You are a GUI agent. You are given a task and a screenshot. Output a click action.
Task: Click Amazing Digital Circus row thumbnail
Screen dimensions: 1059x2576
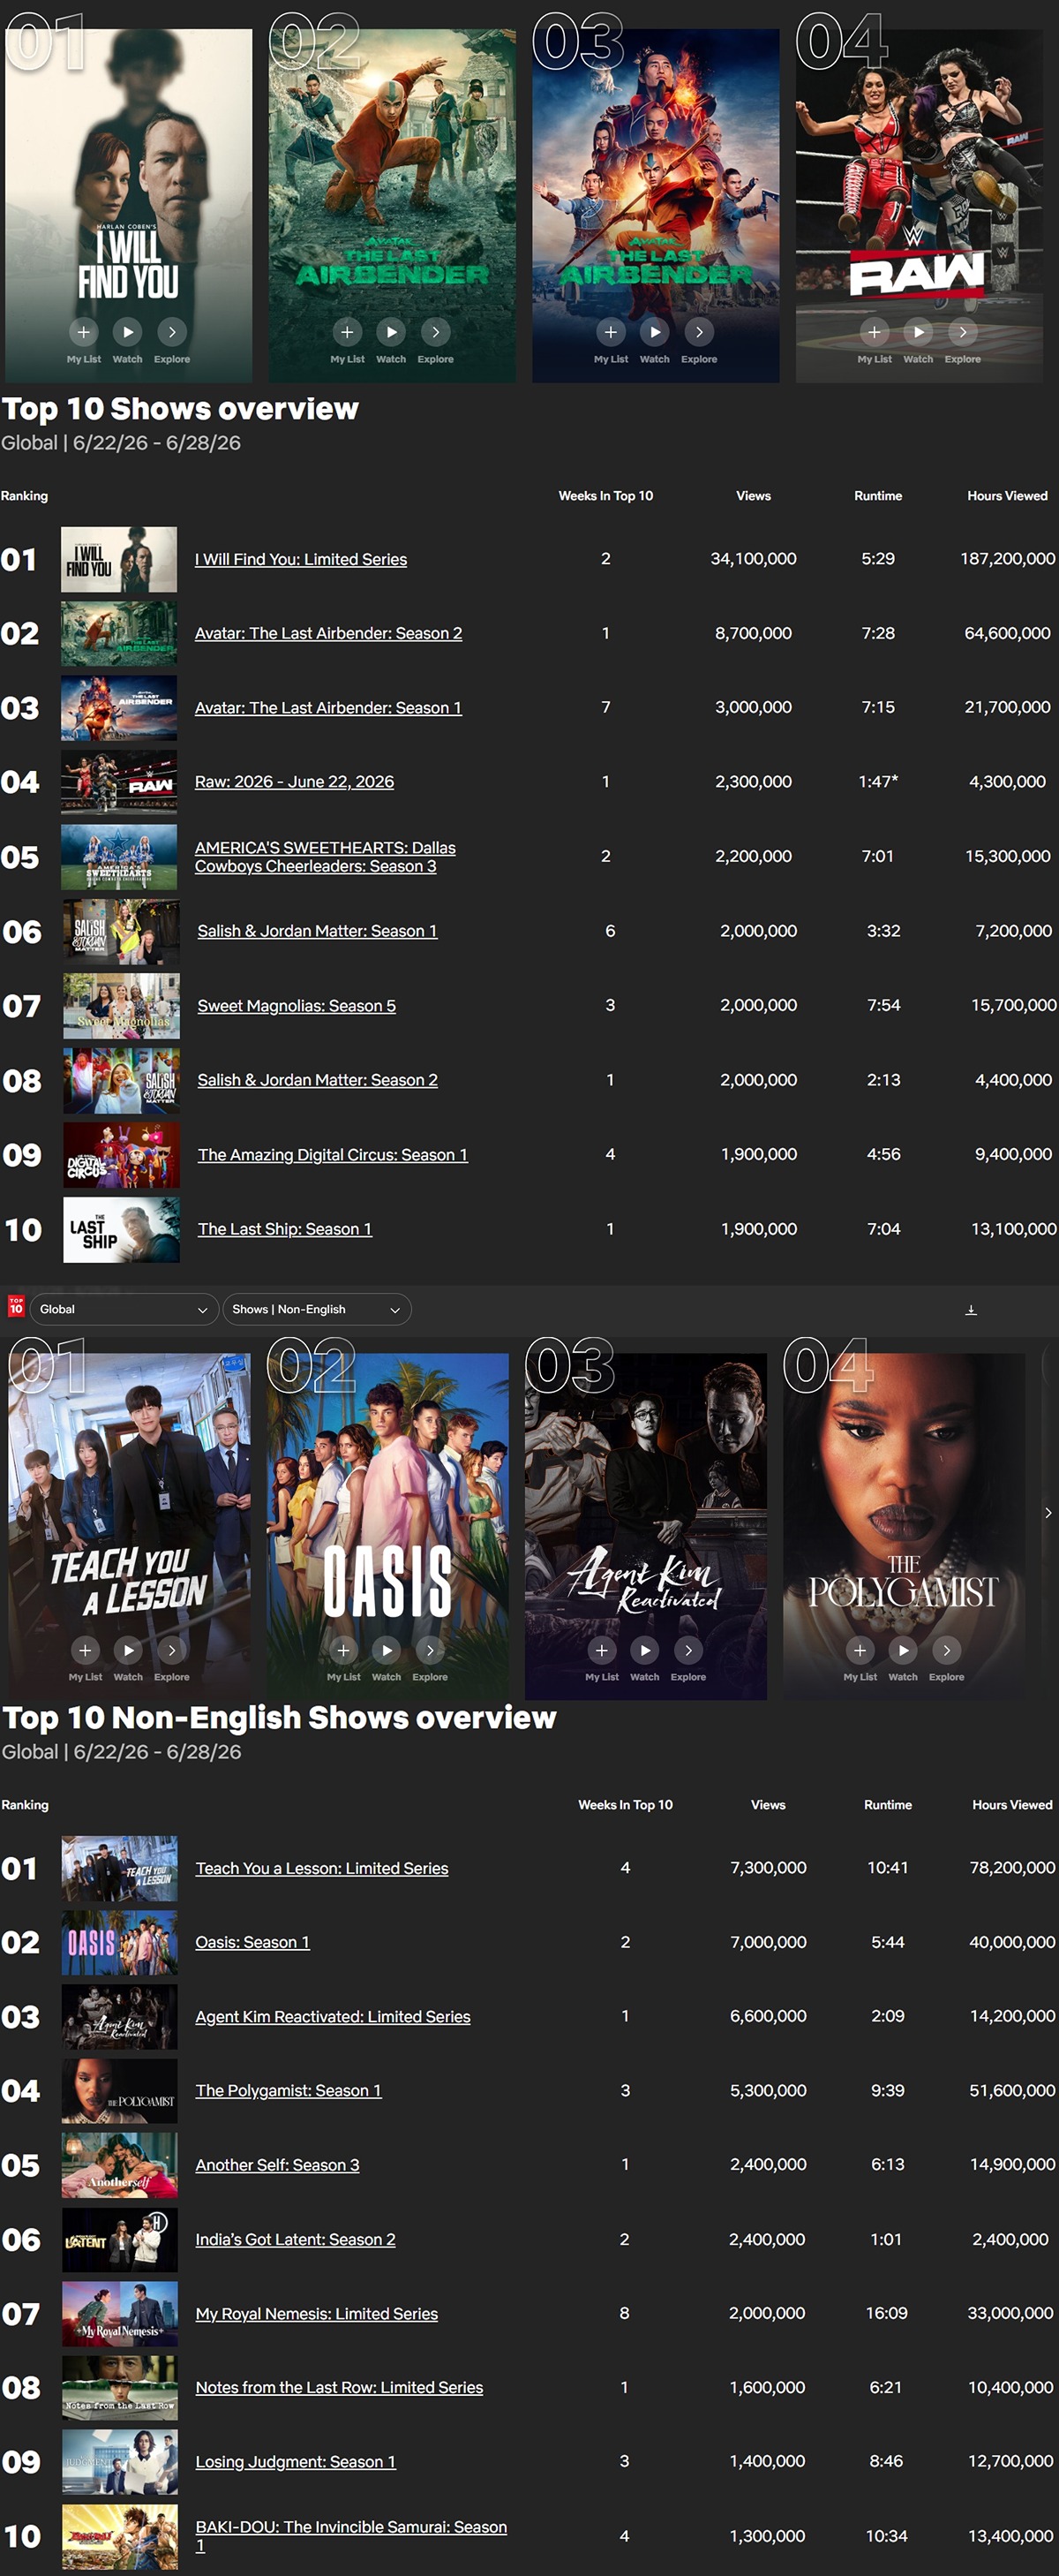click(122, 1155)
